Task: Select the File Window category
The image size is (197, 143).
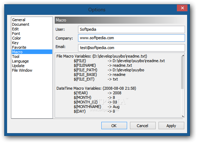Action: point(22,70)
